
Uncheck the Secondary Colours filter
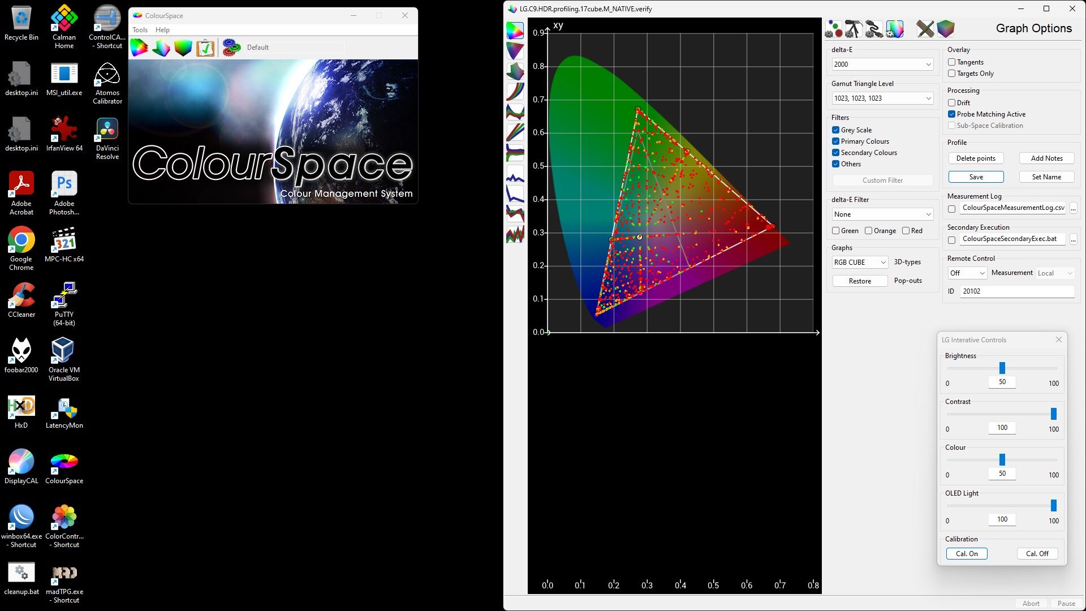pyautogui.click(x=835, y=153)
